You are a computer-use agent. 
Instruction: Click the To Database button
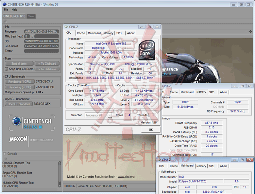[x=47, y=69]
